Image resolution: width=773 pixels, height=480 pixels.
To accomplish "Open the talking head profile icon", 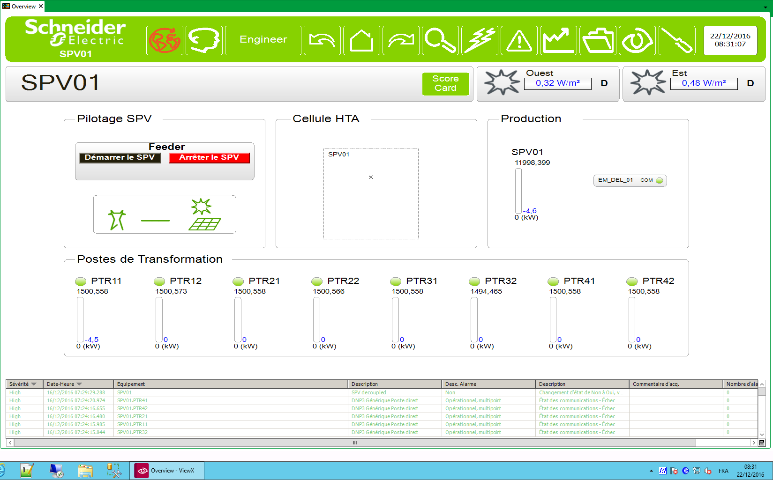I will 204,41.
